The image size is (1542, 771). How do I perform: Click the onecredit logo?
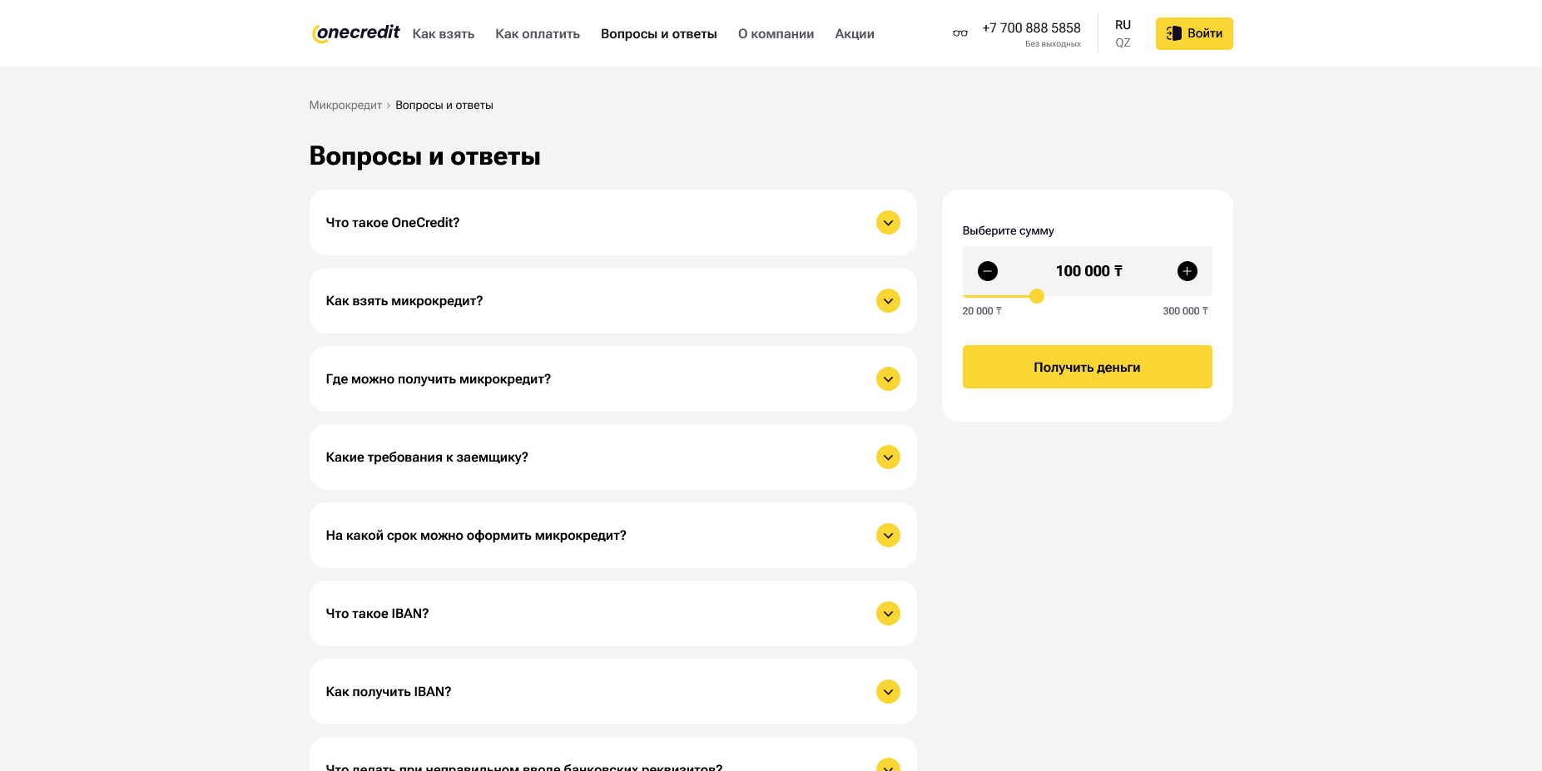[355, 33]
